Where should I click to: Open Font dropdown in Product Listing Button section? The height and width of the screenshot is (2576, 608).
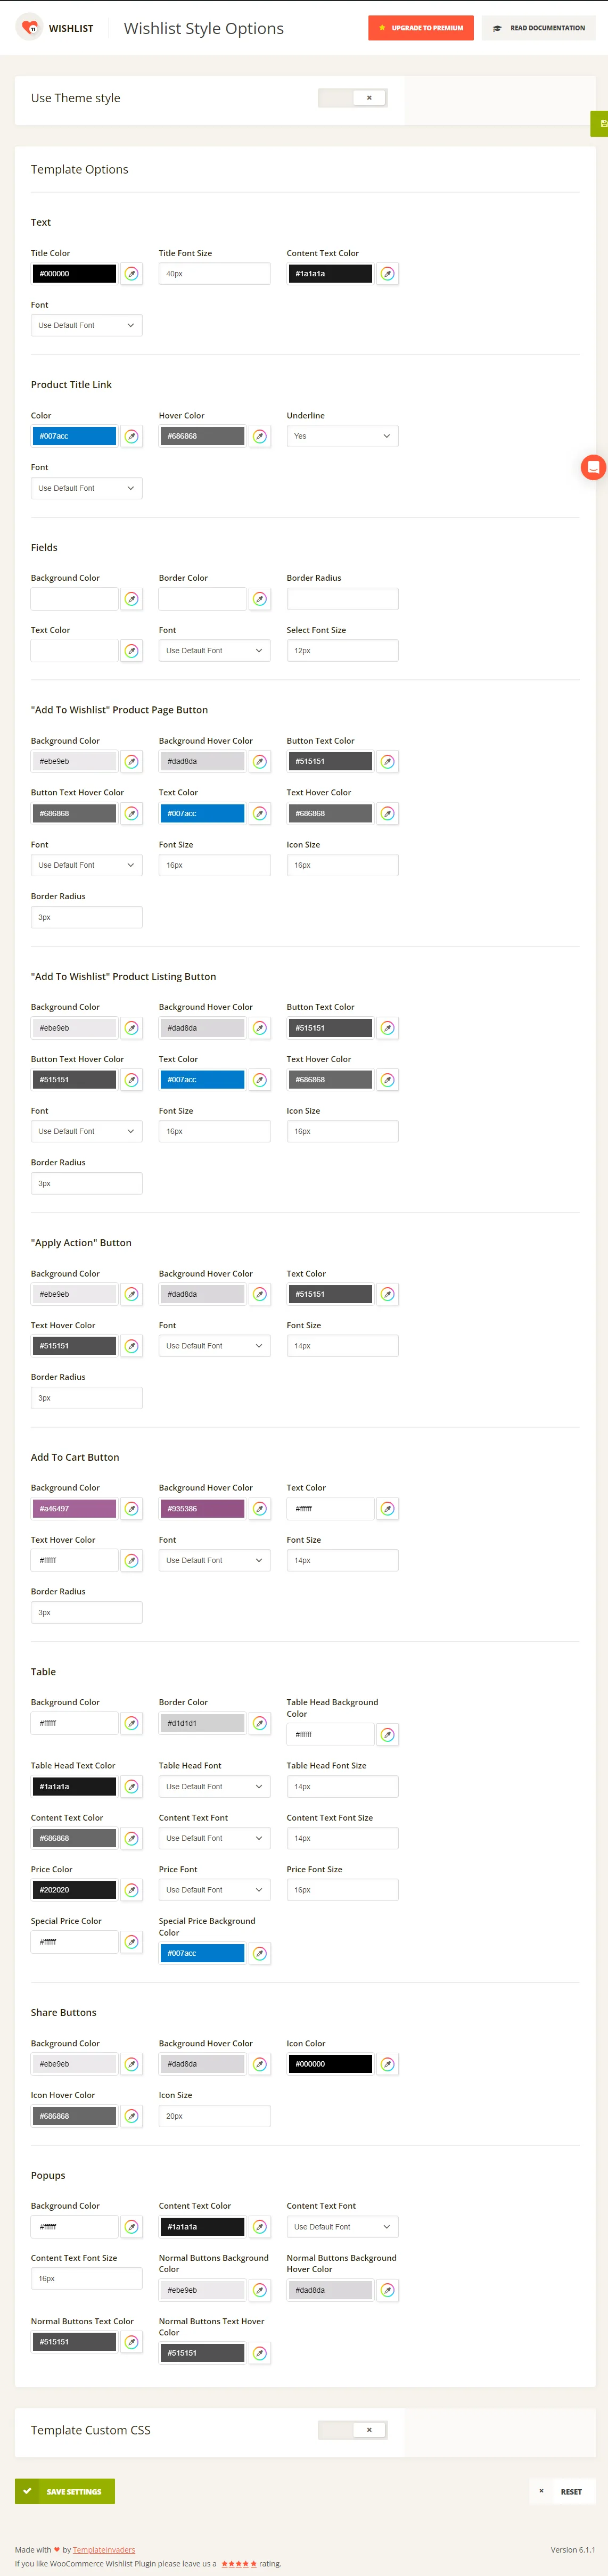(86, 1131)
